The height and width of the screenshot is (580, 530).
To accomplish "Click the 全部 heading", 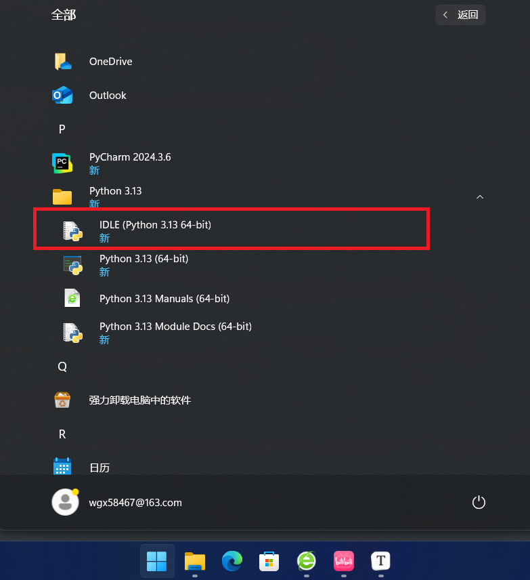I will click(x=64, y=15).
